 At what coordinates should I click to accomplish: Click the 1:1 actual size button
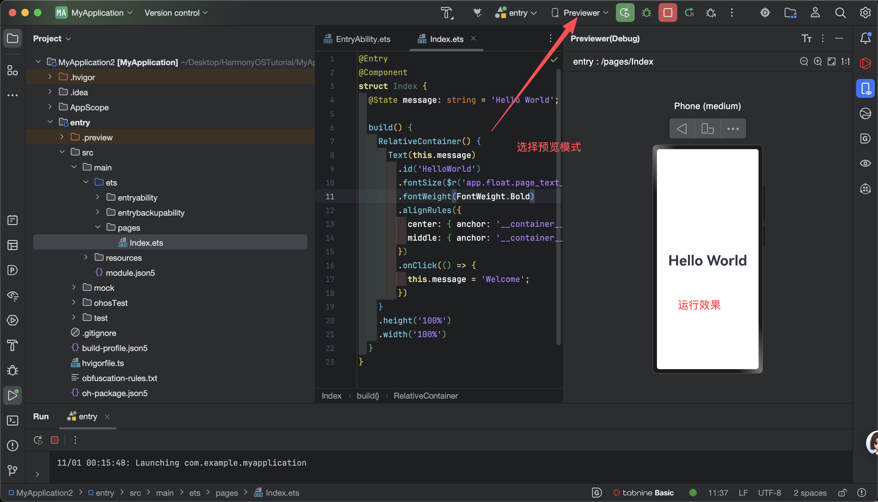pyautogui.click(x=845, y=62)
